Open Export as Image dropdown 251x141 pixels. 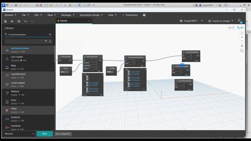pyautogui.click(x=220, y=21)
